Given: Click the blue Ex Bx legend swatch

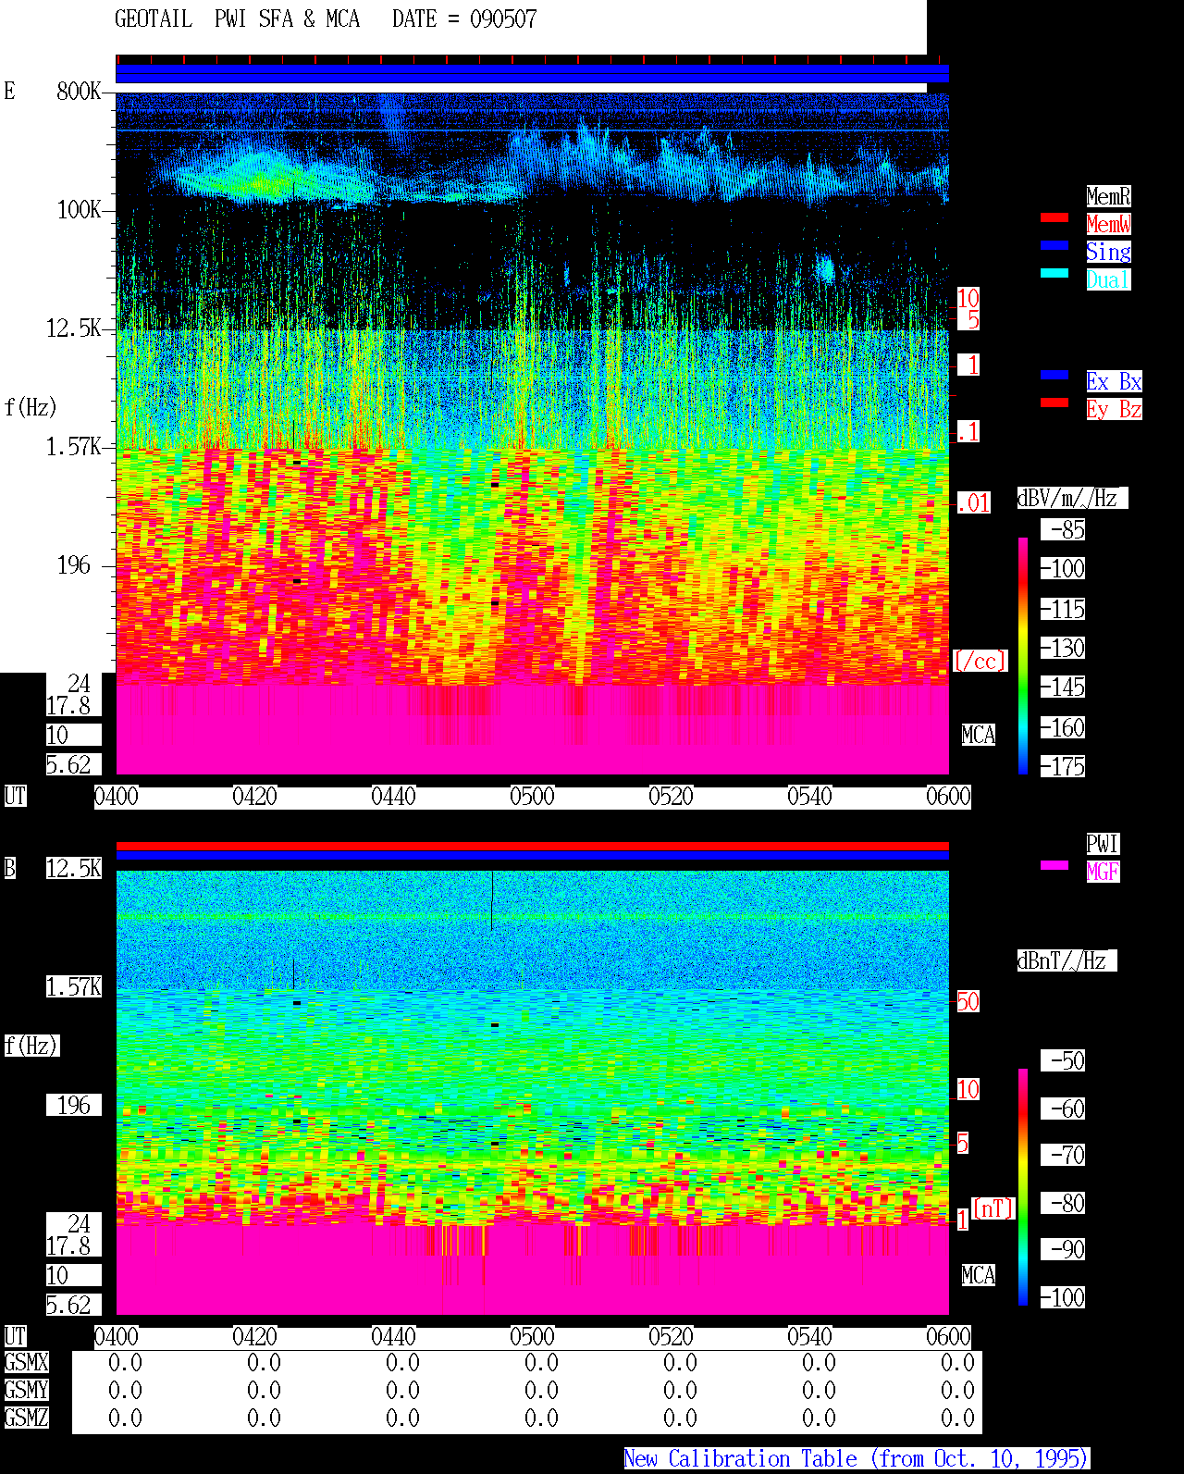Looking at the screenshot, I should [1054, 375].
